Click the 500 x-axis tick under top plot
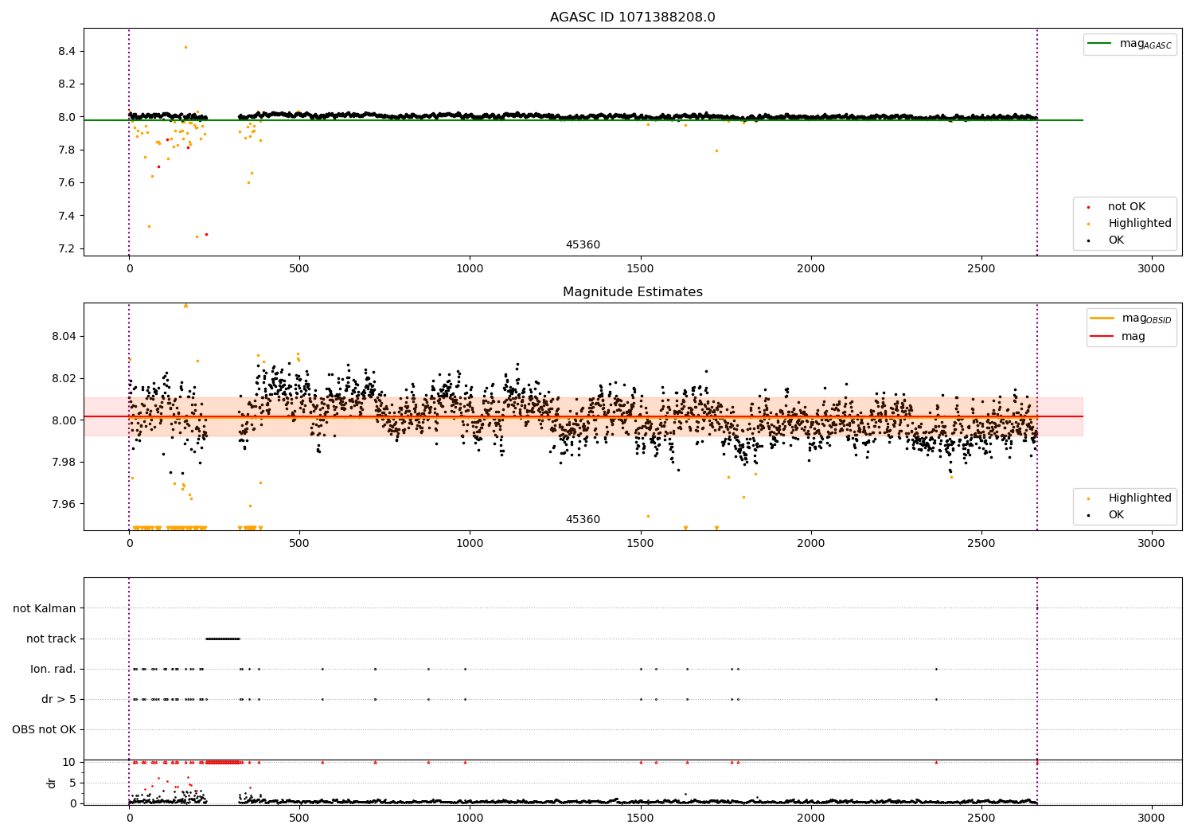Screen dimensions: 1194x836 point(299,269)
